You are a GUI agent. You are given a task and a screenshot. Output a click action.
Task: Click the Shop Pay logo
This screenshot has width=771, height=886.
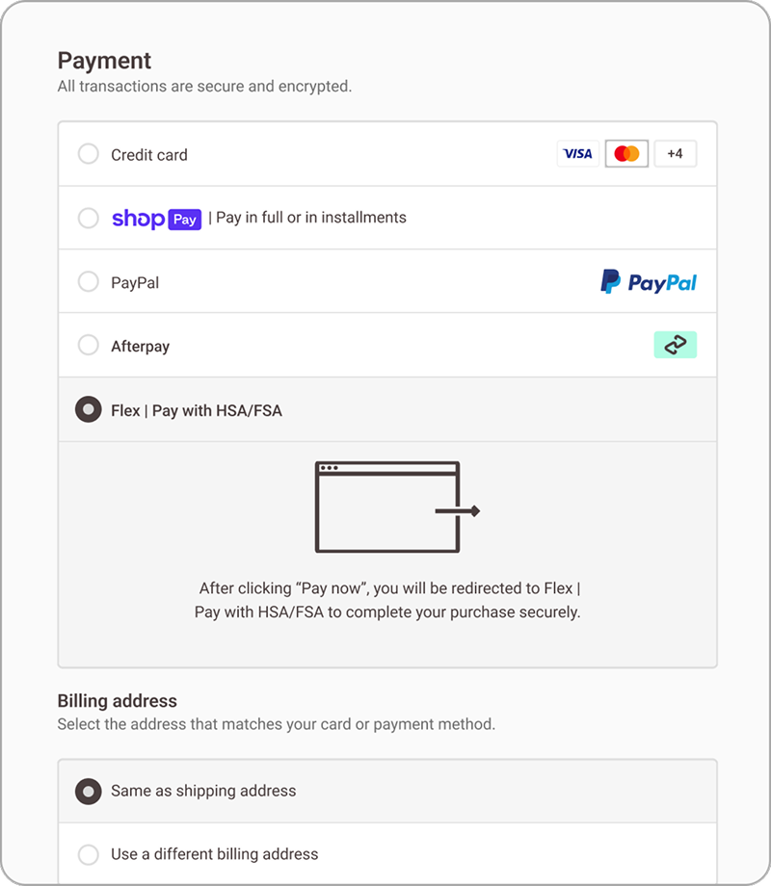(x=156, y=219)
